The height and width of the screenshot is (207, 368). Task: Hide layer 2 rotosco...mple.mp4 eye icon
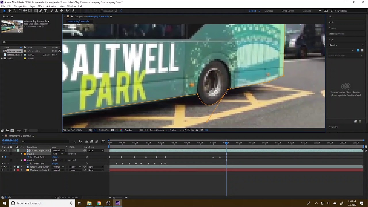(2, 167)
